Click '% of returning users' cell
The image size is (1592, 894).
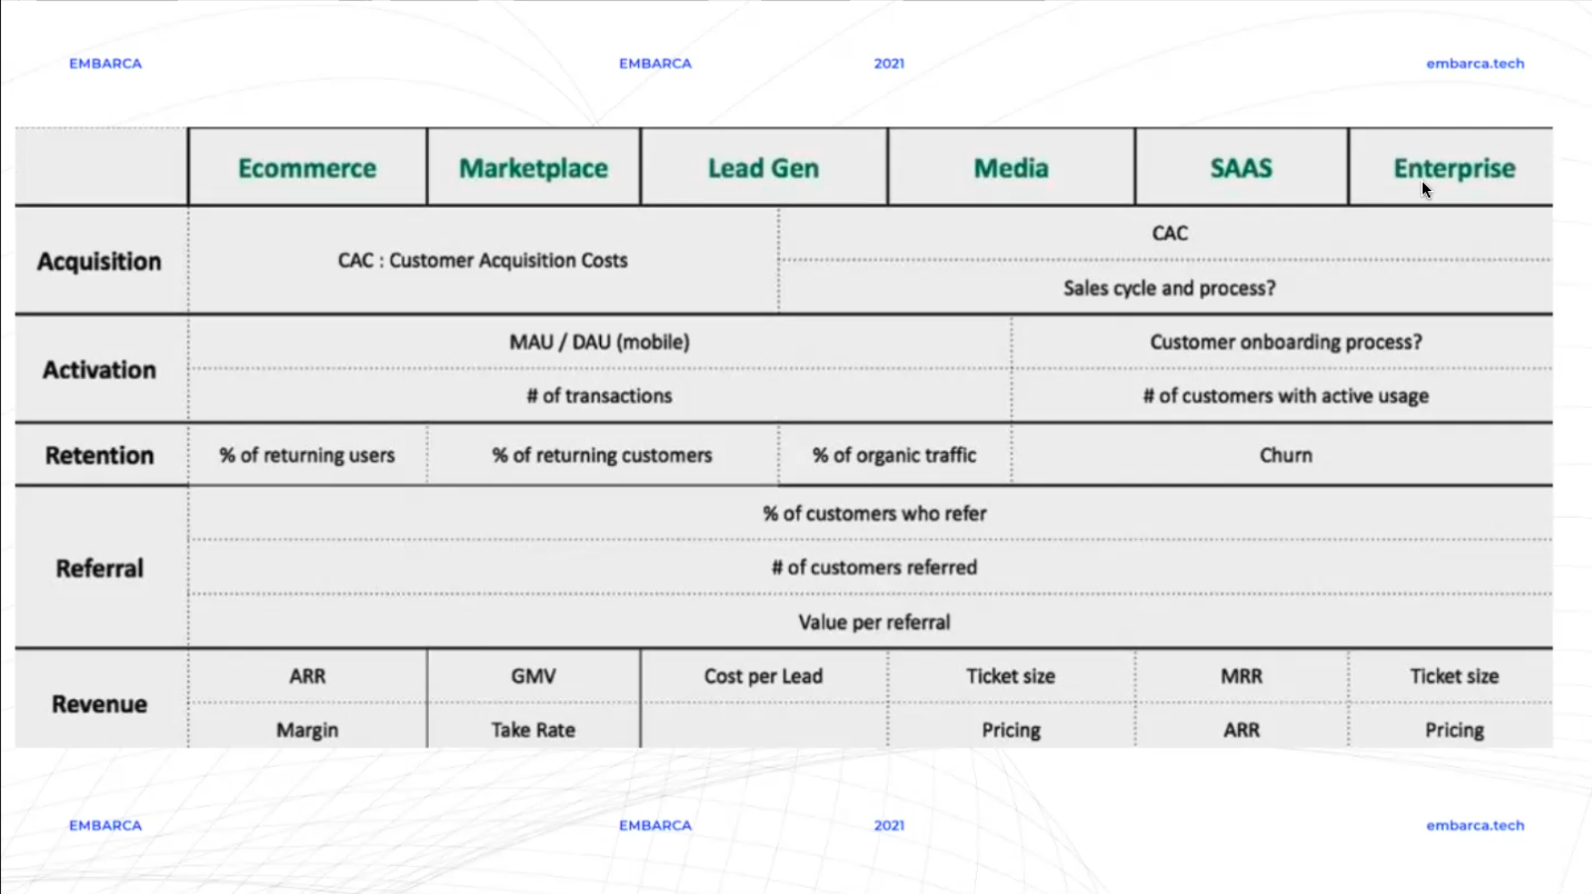[x=307, y=455]
